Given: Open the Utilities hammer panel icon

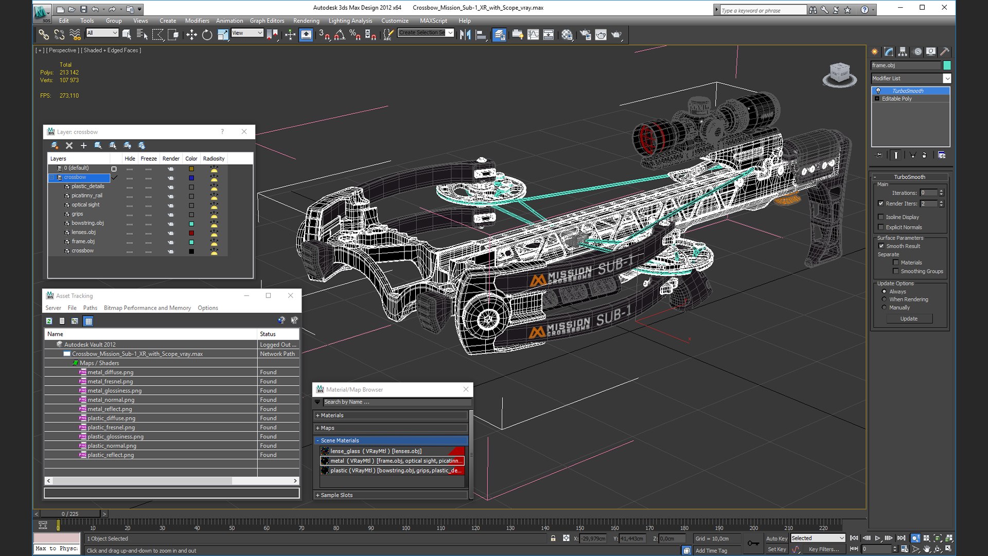Looking at the screenshot, I should pyautogui.click(x=944, y=51).
